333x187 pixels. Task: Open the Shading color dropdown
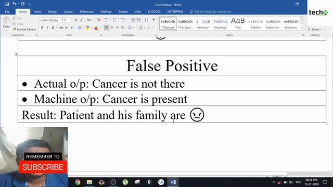tap(144, 28)
